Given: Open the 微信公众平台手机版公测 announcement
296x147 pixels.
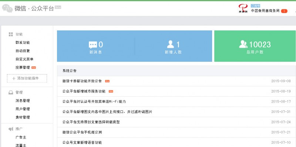Looking at the screenshot, I should 82,132.
